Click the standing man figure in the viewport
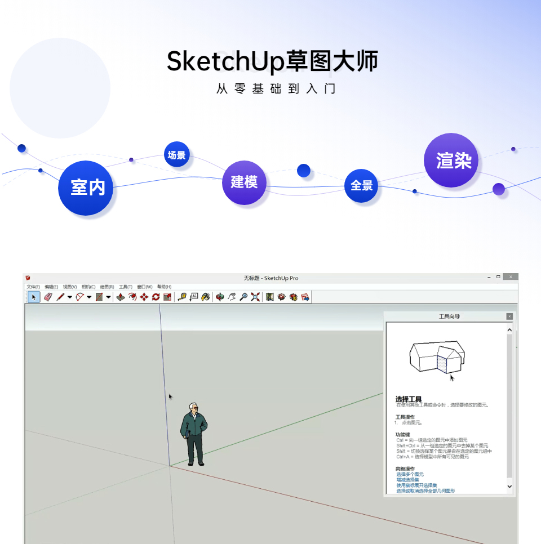The height and width of the screenshot is (544, 541). 193,434
